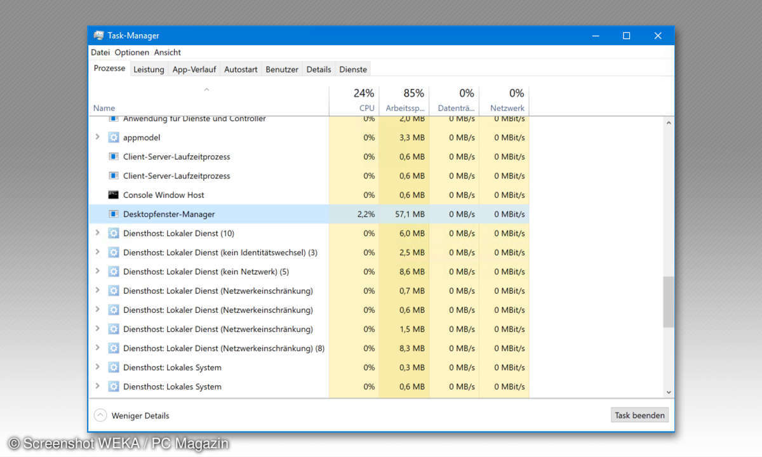
Task: Switch to the Benutzer tab
Action: click(282, 69)
